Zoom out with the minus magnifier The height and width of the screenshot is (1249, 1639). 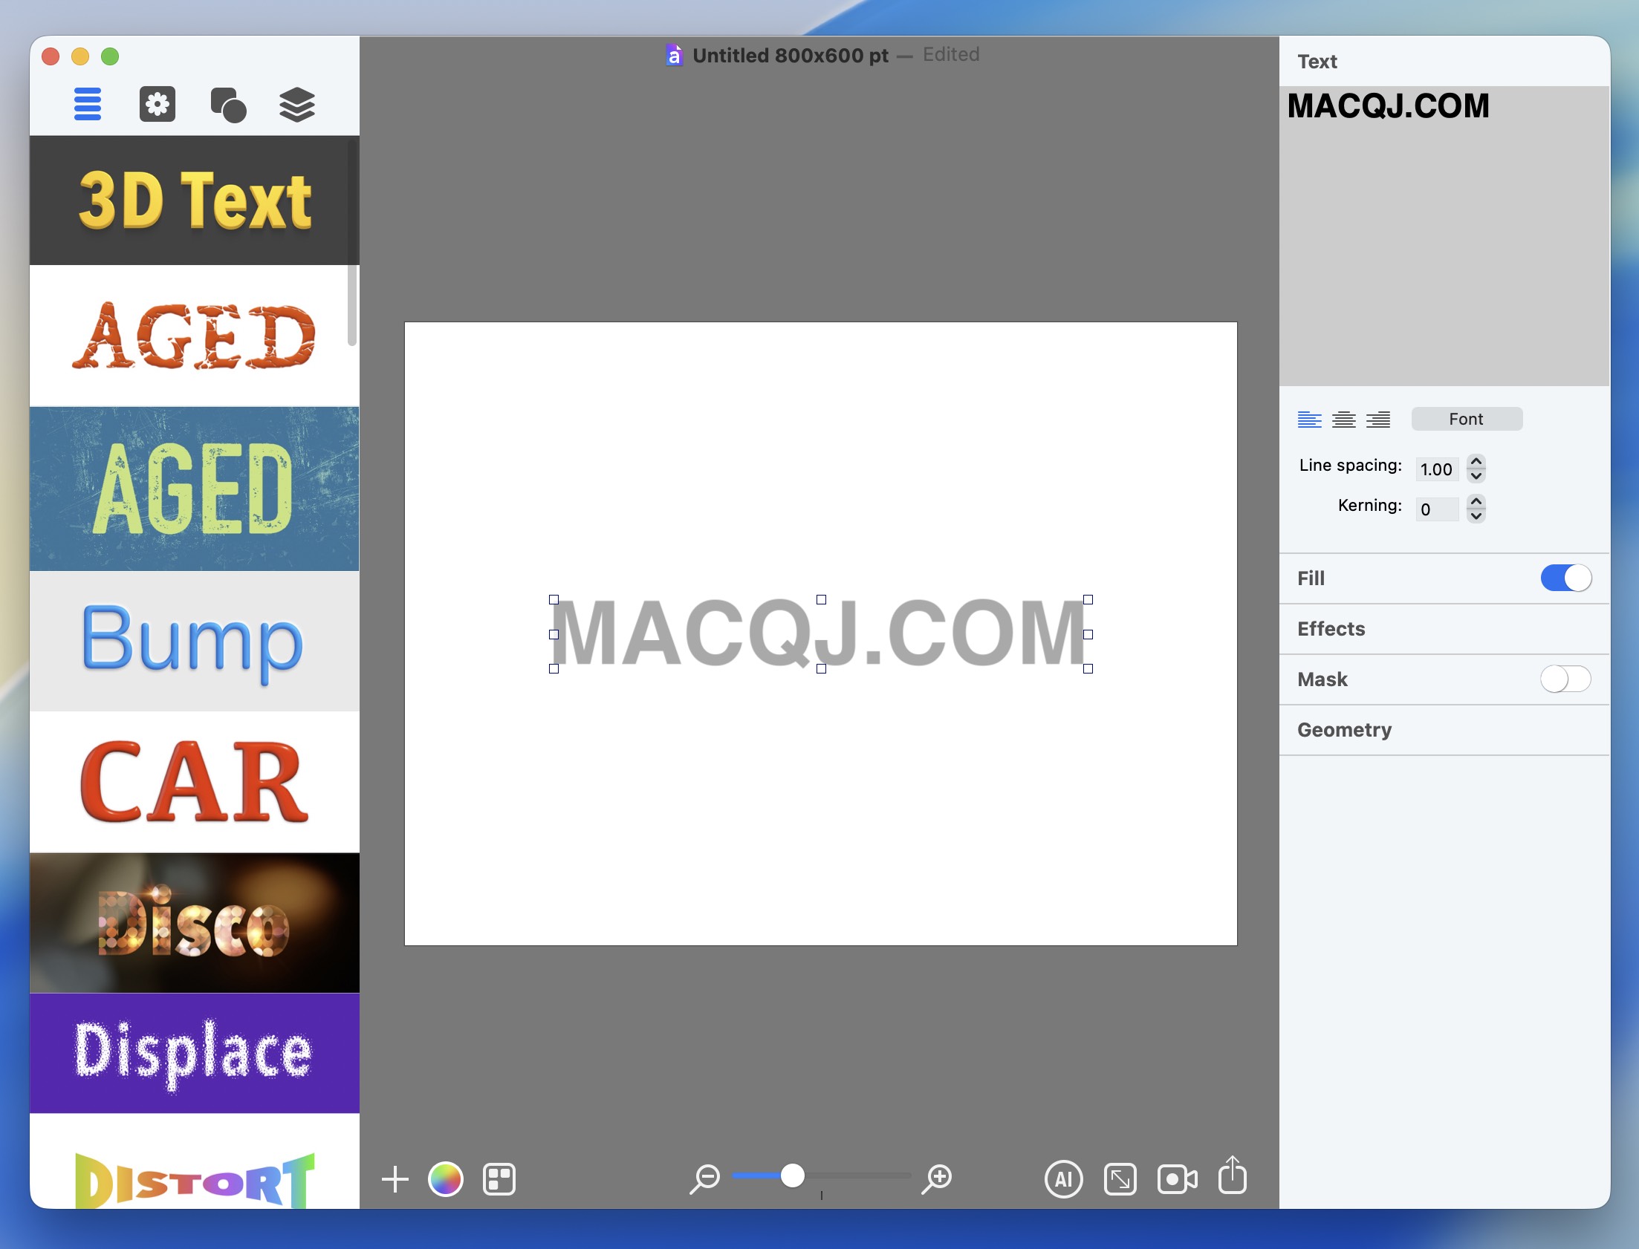[x=704, y=1178]
